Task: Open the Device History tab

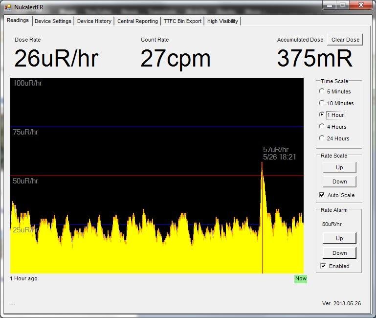Action: 94,21
